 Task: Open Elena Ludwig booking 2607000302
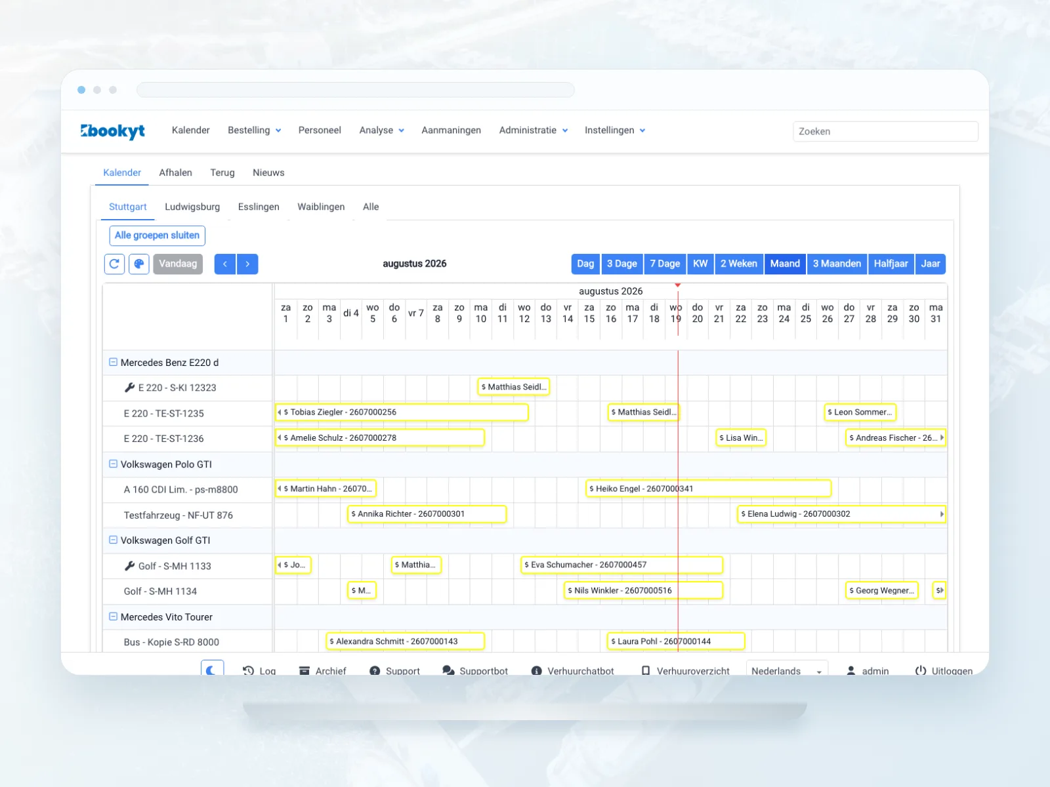coord(841,514)
